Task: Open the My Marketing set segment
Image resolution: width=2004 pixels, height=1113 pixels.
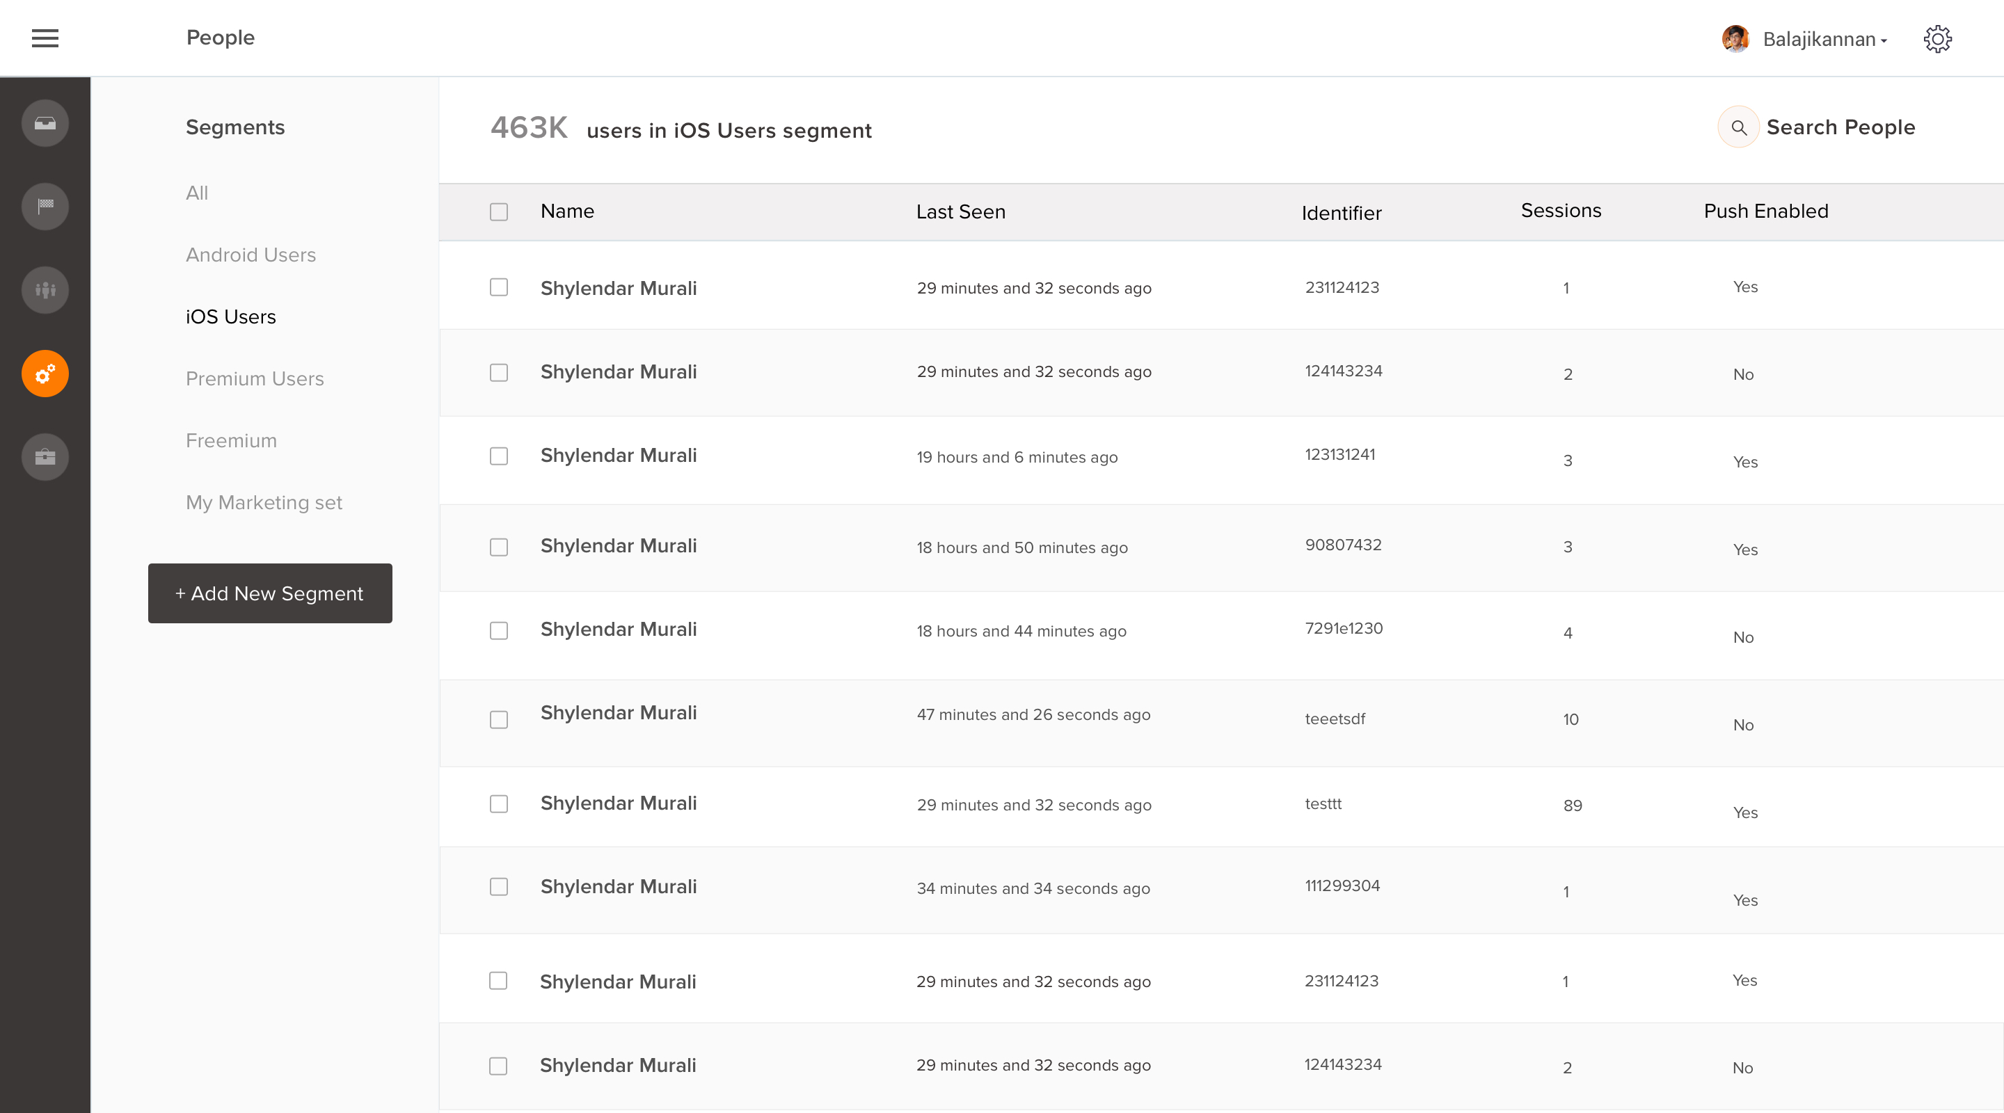Action: (x=264, y=502)
